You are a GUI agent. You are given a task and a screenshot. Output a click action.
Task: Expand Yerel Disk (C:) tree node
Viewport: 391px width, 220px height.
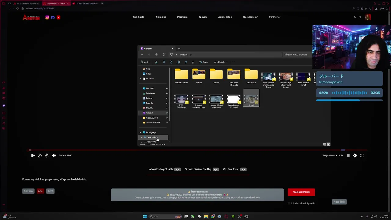pos(141,137)
